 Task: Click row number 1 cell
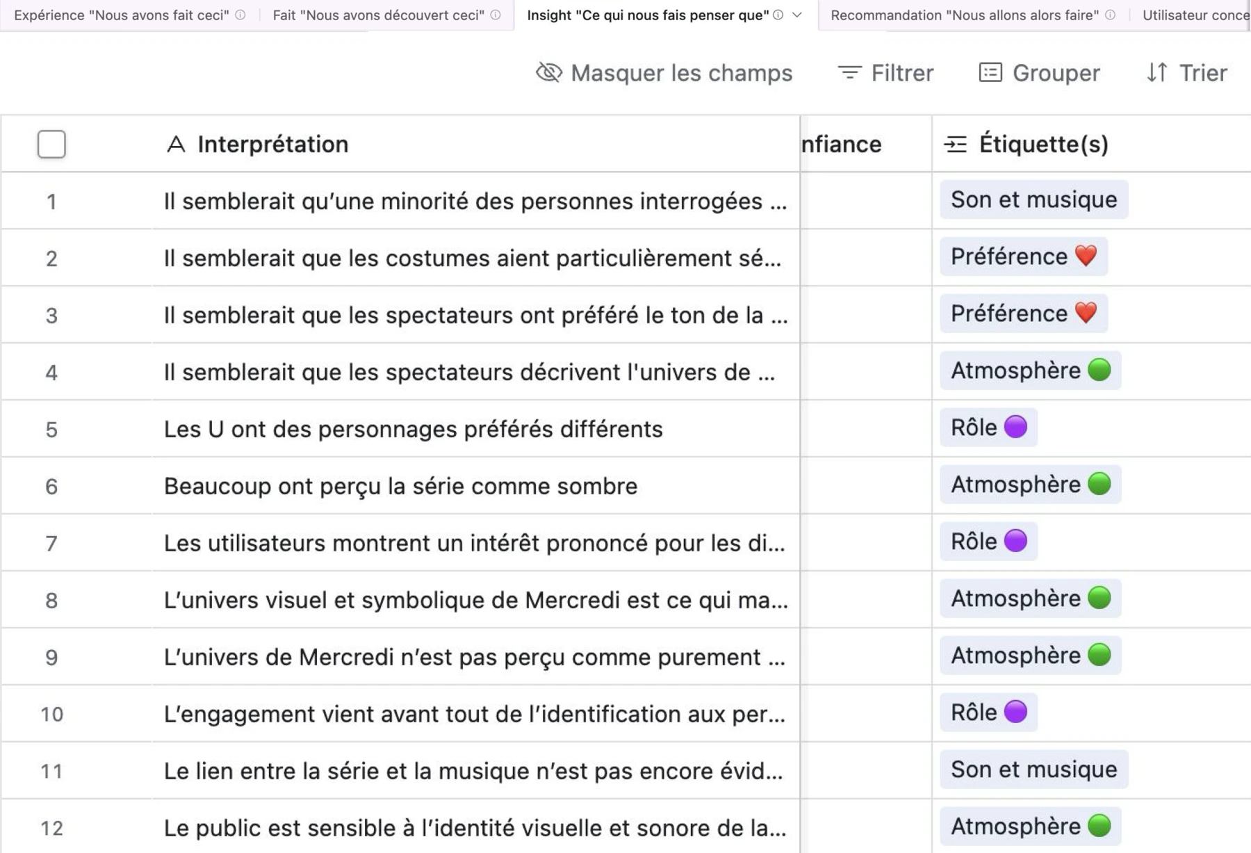(x=51, y=202)
